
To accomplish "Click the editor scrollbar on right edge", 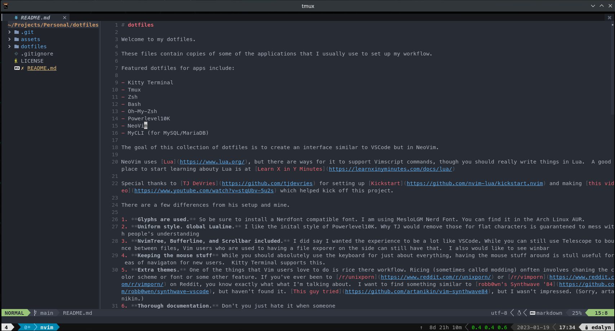I will [612, 68].
